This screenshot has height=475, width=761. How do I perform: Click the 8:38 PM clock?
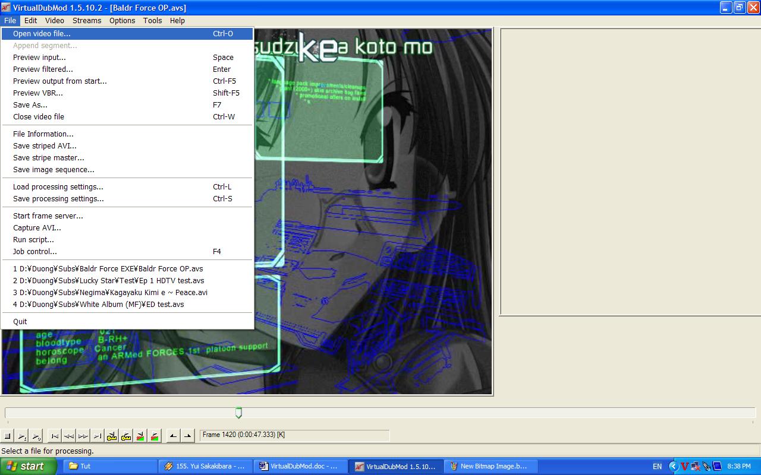tap(739, 467)
